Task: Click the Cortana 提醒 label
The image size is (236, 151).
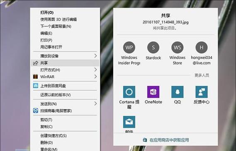Action: (x=129, y=104)
